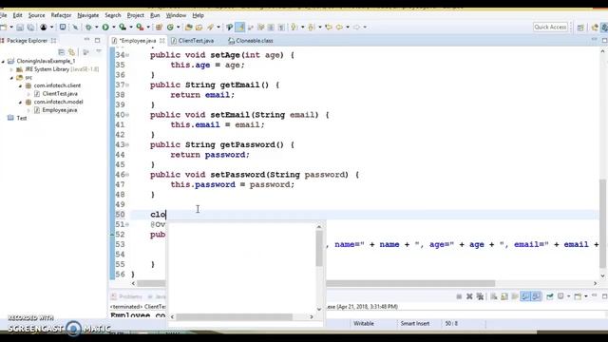
Task: Toggle Show Console When Standard Error Changes
Action: click(536, 296)
